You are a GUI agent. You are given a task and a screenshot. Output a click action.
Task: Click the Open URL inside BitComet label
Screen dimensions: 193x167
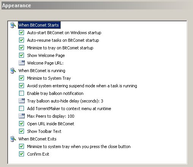pos(51,124)
